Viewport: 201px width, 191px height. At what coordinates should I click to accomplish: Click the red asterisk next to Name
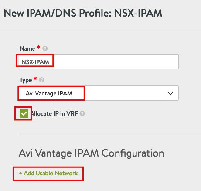click(38, 47)
